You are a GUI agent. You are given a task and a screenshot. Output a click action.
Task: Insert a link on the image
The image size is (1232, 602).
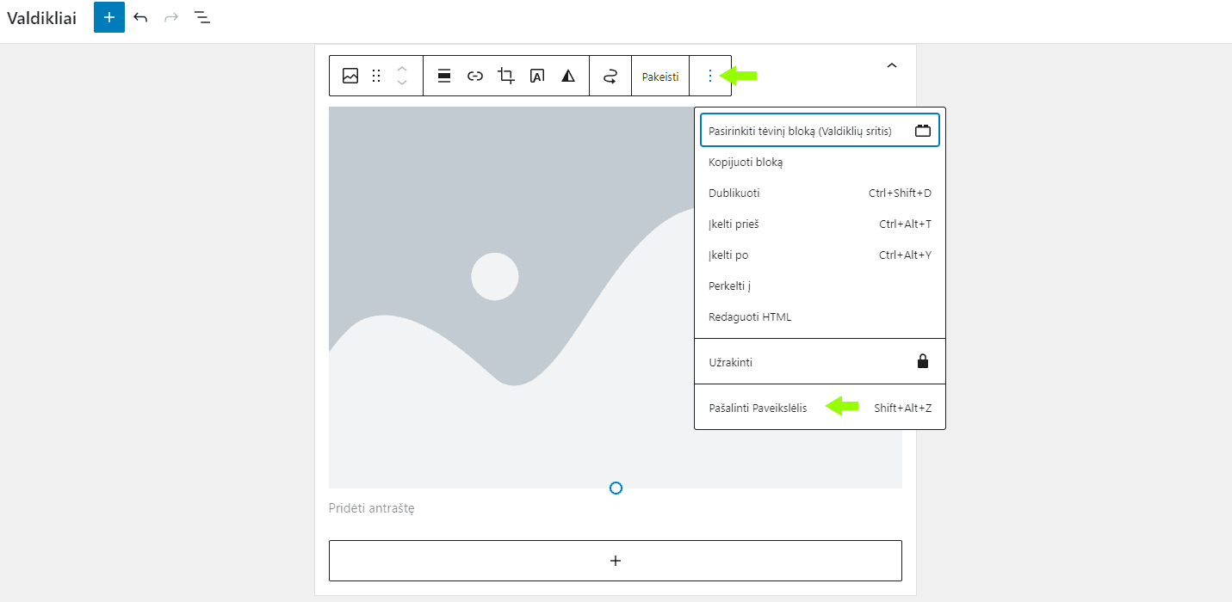pyautogui.click(x=475, y=76)
